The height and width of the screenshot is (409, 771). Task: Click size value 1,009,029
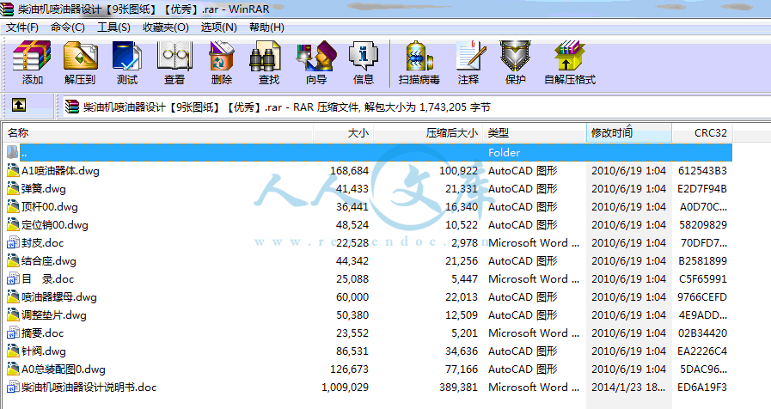(346, 388)
